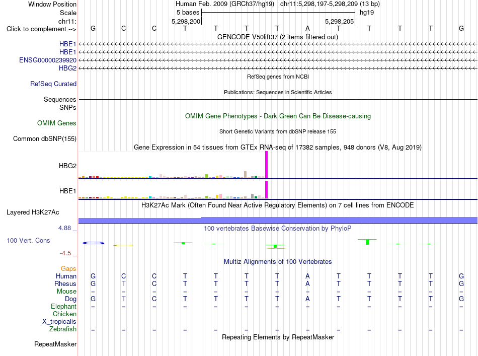Click the Dog alignment row label
Image resolution: width=478 pixels, height=356 pixels.
tap(70, 299)
